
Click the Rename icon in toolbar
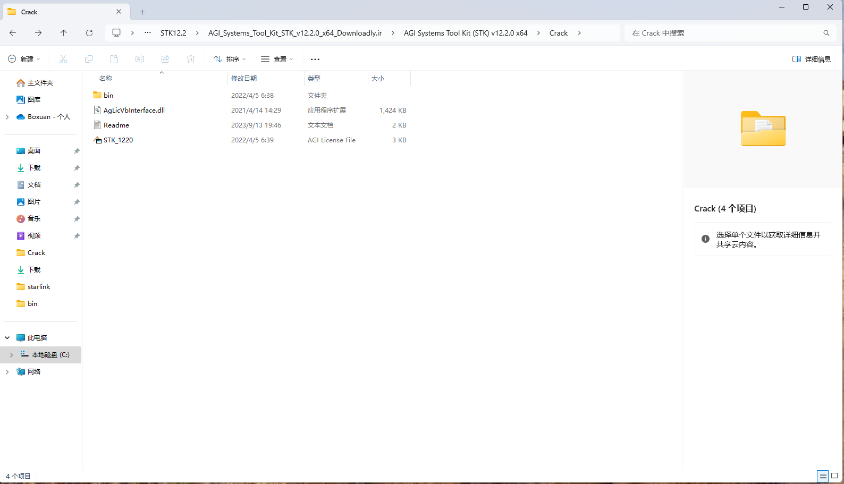point(140,59)
